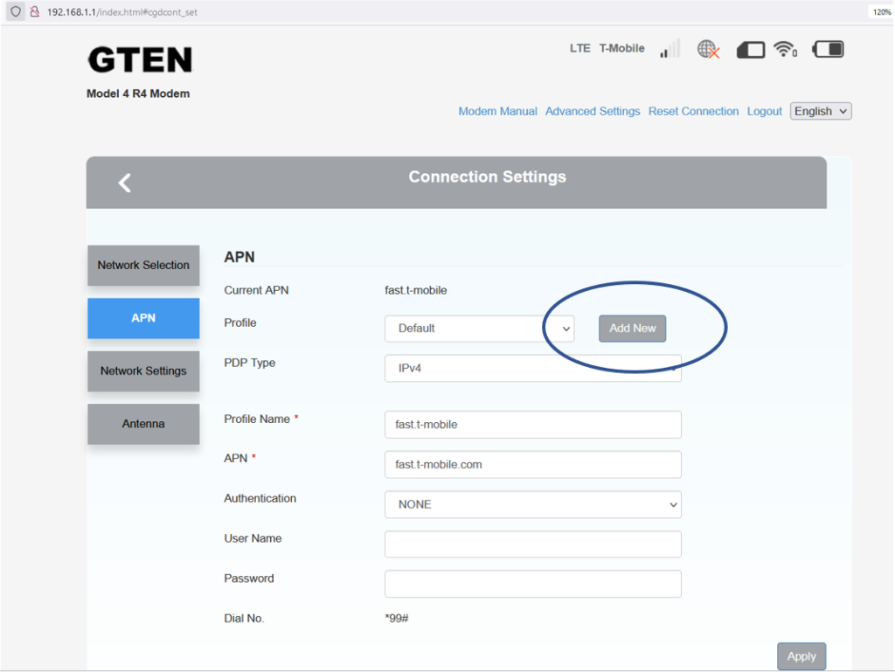
Task: Click the globe internet status icon
Action: point(704,49)
